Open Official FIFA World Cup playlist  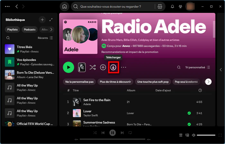coord(30,124)
